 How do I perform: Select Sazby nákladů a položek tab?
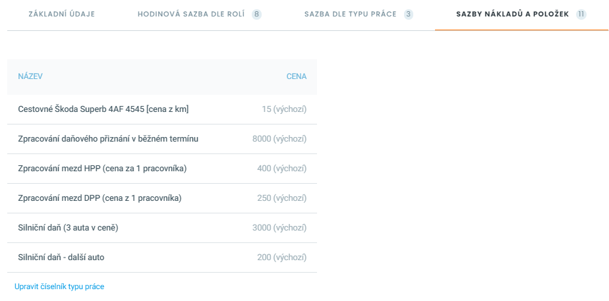[x=521, y=14]
